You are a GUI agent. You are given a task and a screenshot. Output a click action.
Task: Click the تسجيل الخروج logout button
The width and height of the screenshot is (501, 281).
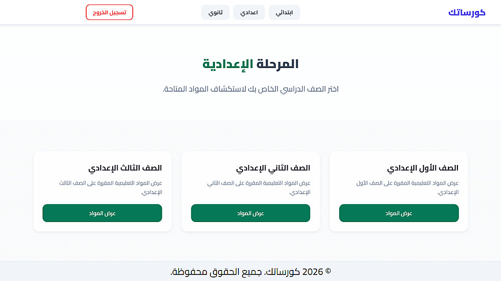pos(109,12)
